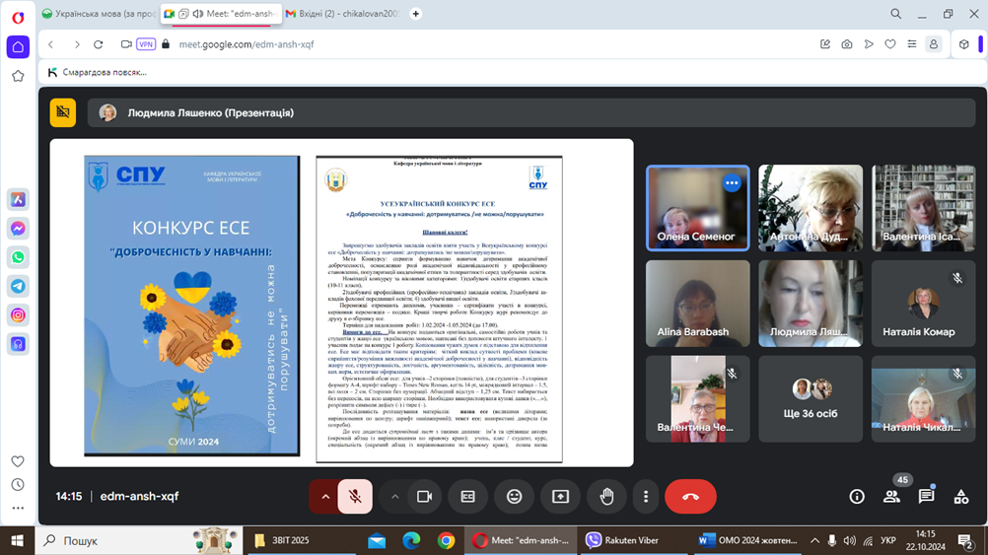Screen dimensions: 988x555
Task: Toggle the Opera VPN badge
Action: (x=146, y=44)
